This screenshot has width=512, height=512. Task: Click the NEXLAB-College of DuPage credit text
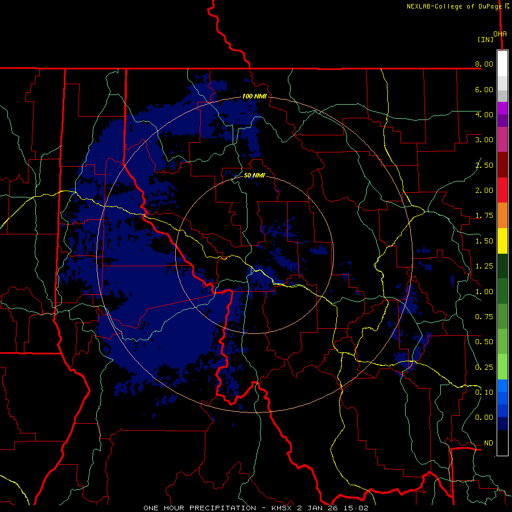pyautogui.click(x=454, y=6)
